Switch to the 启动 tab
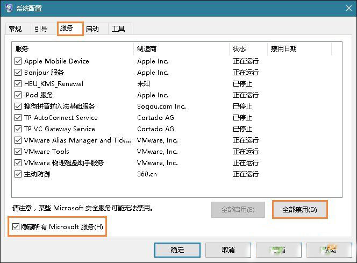Screen dimensions: 357x263 pyautogui.click(x=92, y=29)
